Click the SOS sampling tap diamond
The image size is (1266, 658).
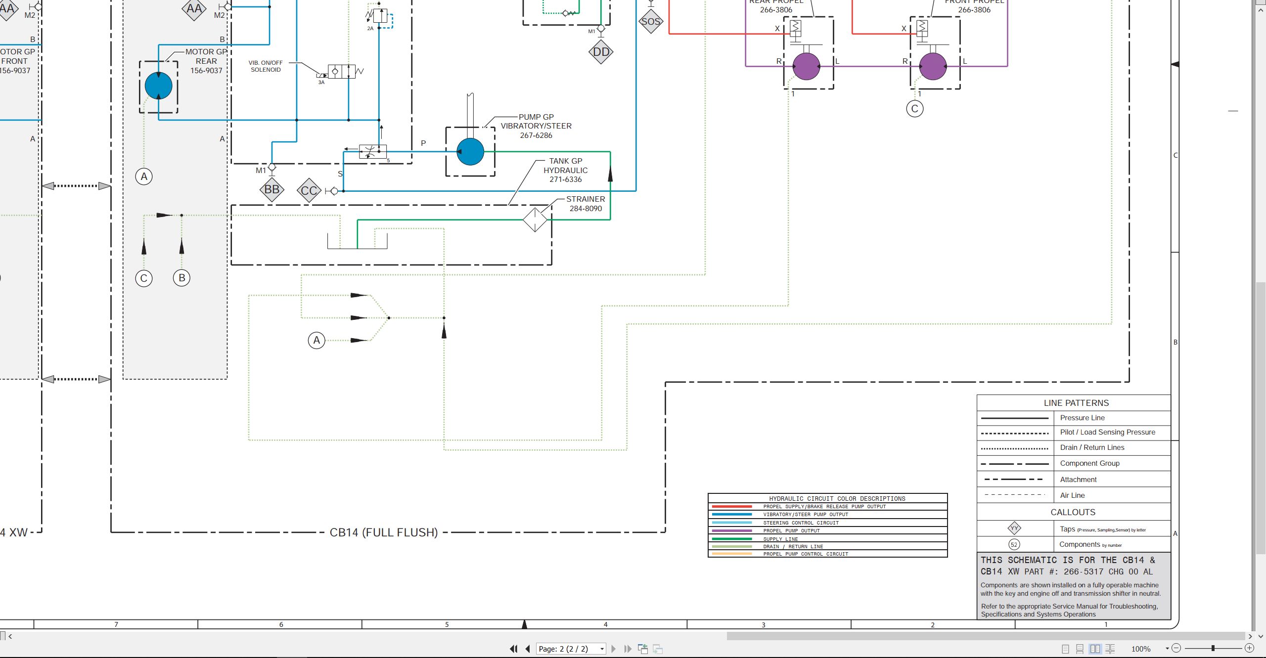pos(651,21)
